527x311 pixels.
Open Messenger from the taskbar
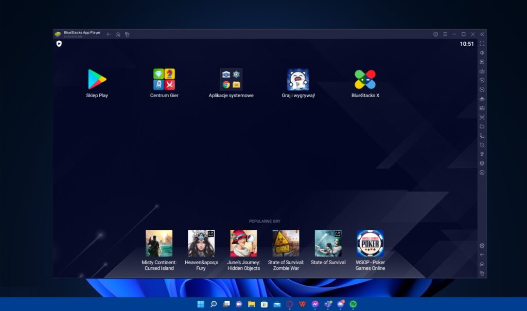pos(315,304)
